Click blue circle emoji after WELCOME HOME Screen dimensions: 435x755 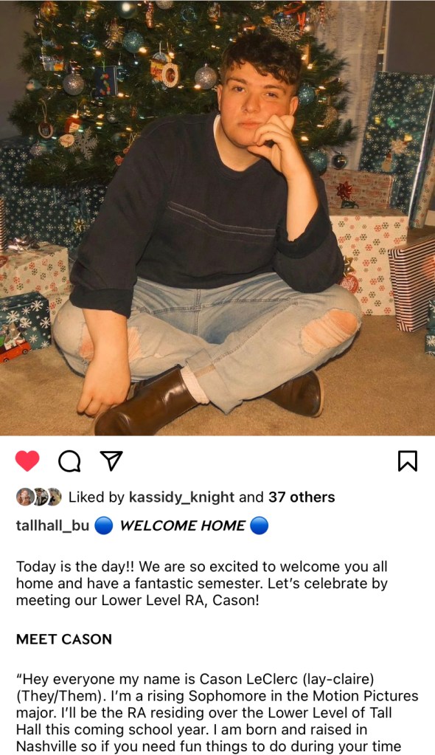tap(260, 525)
